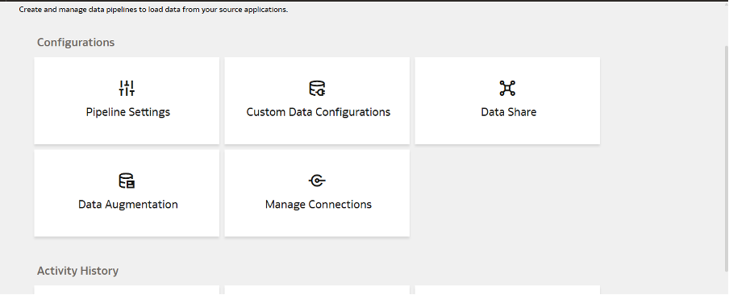Open the Pipeline Settings label text
This screenshot has width=729, height=295.
point(128,112)
